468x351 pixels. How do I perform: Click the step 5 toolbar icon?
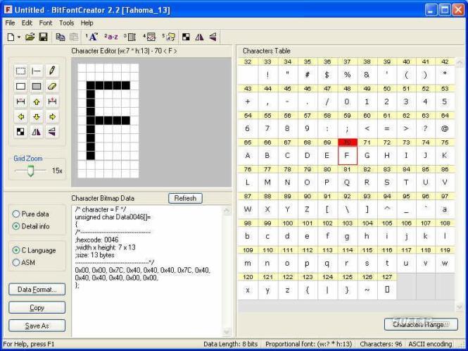(169, 37)
